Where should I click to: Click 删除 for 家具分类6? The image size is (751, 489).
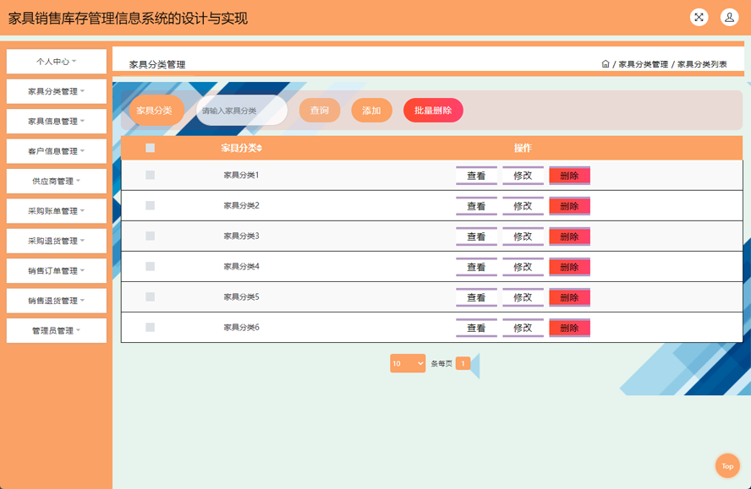point(569,328)
